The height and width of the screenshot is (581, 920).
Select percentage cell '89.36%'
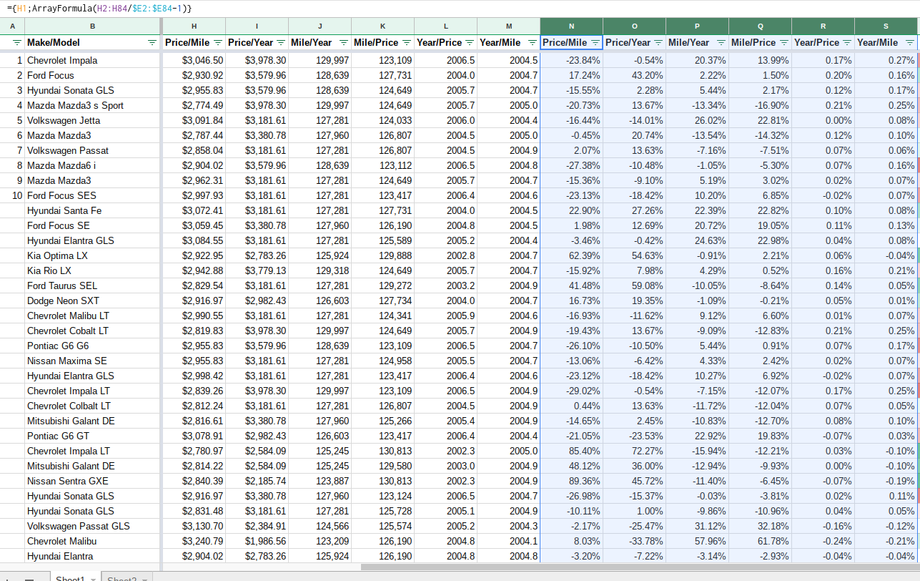coord(572,481)
